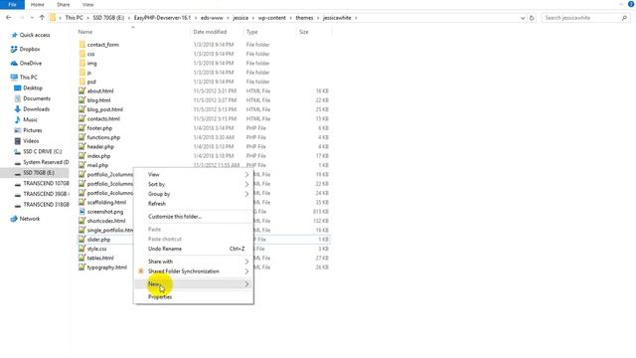
Task: Select the index.php file
Action: (98, 156)
